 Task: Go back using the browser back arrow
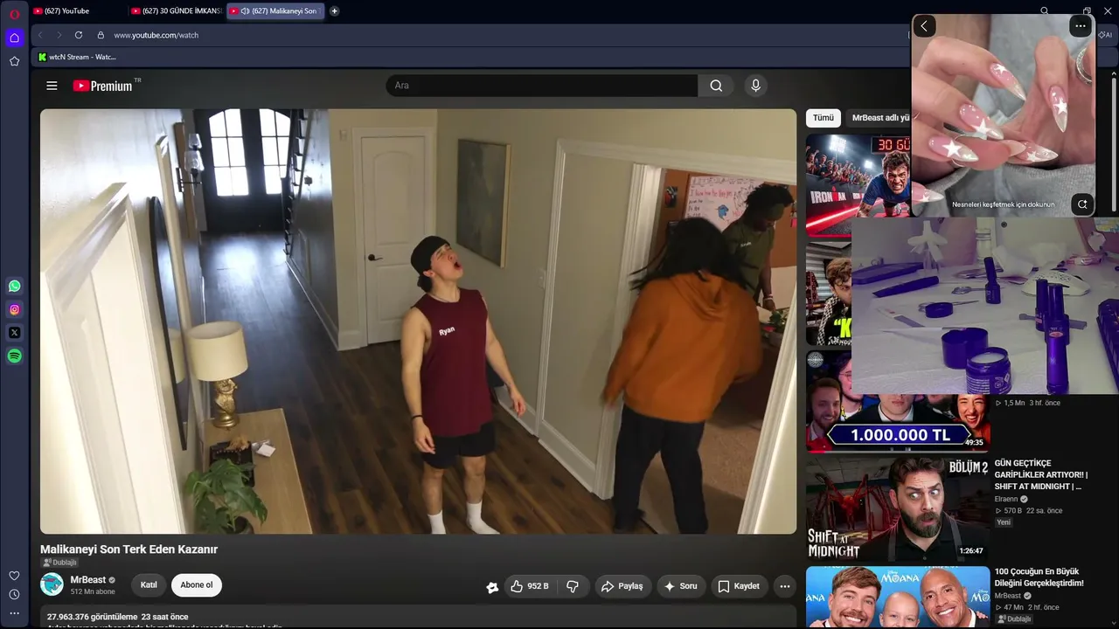40,35
